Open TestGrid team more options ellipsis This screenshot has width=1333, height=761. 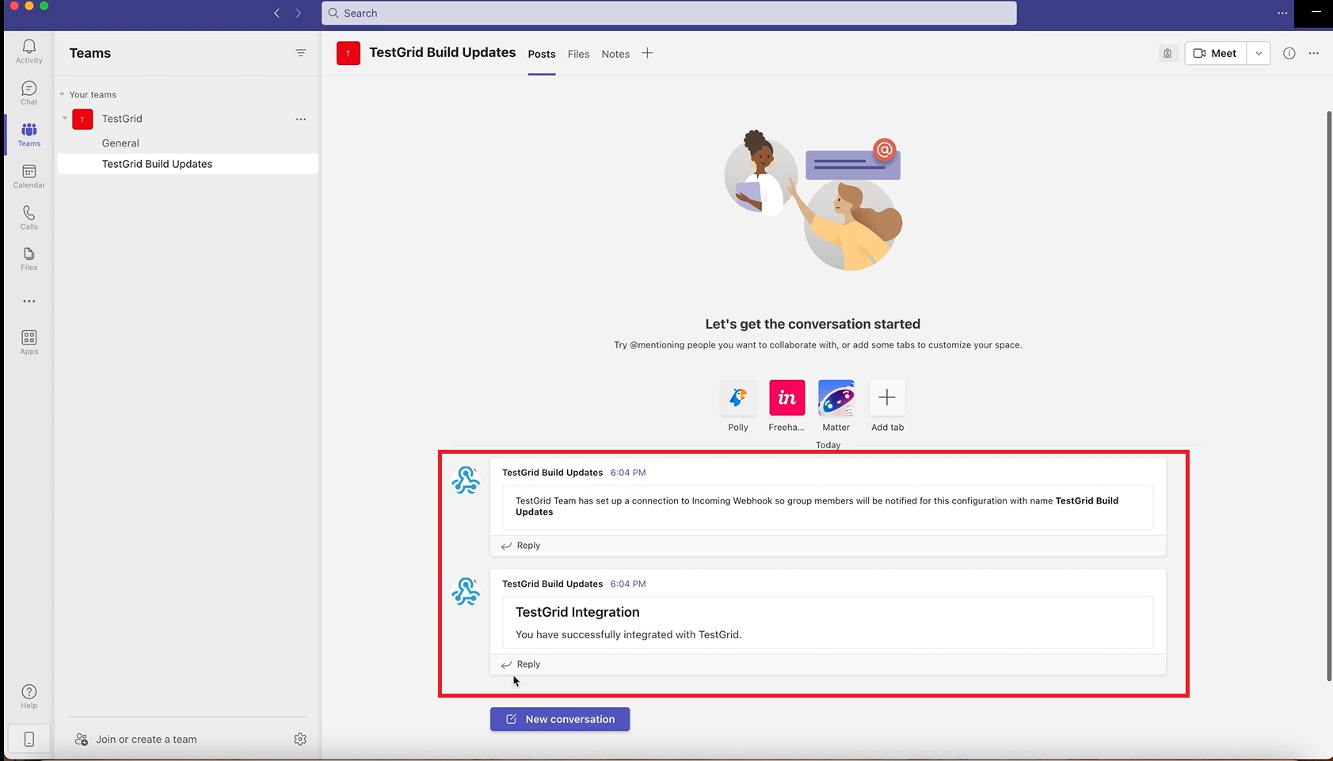301,119
